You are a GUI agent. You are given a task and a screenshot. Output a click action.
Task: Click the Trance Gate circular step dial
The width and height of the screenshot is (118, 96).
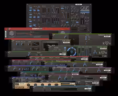(72, 52)
